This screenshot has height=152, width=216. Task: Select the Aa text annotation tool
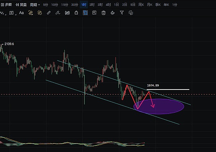pyautogui.click(x=22, y=13)
